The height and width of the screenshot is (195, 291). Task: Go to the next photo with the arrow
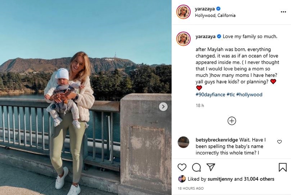pyautogui.click(x=163, y=107)
